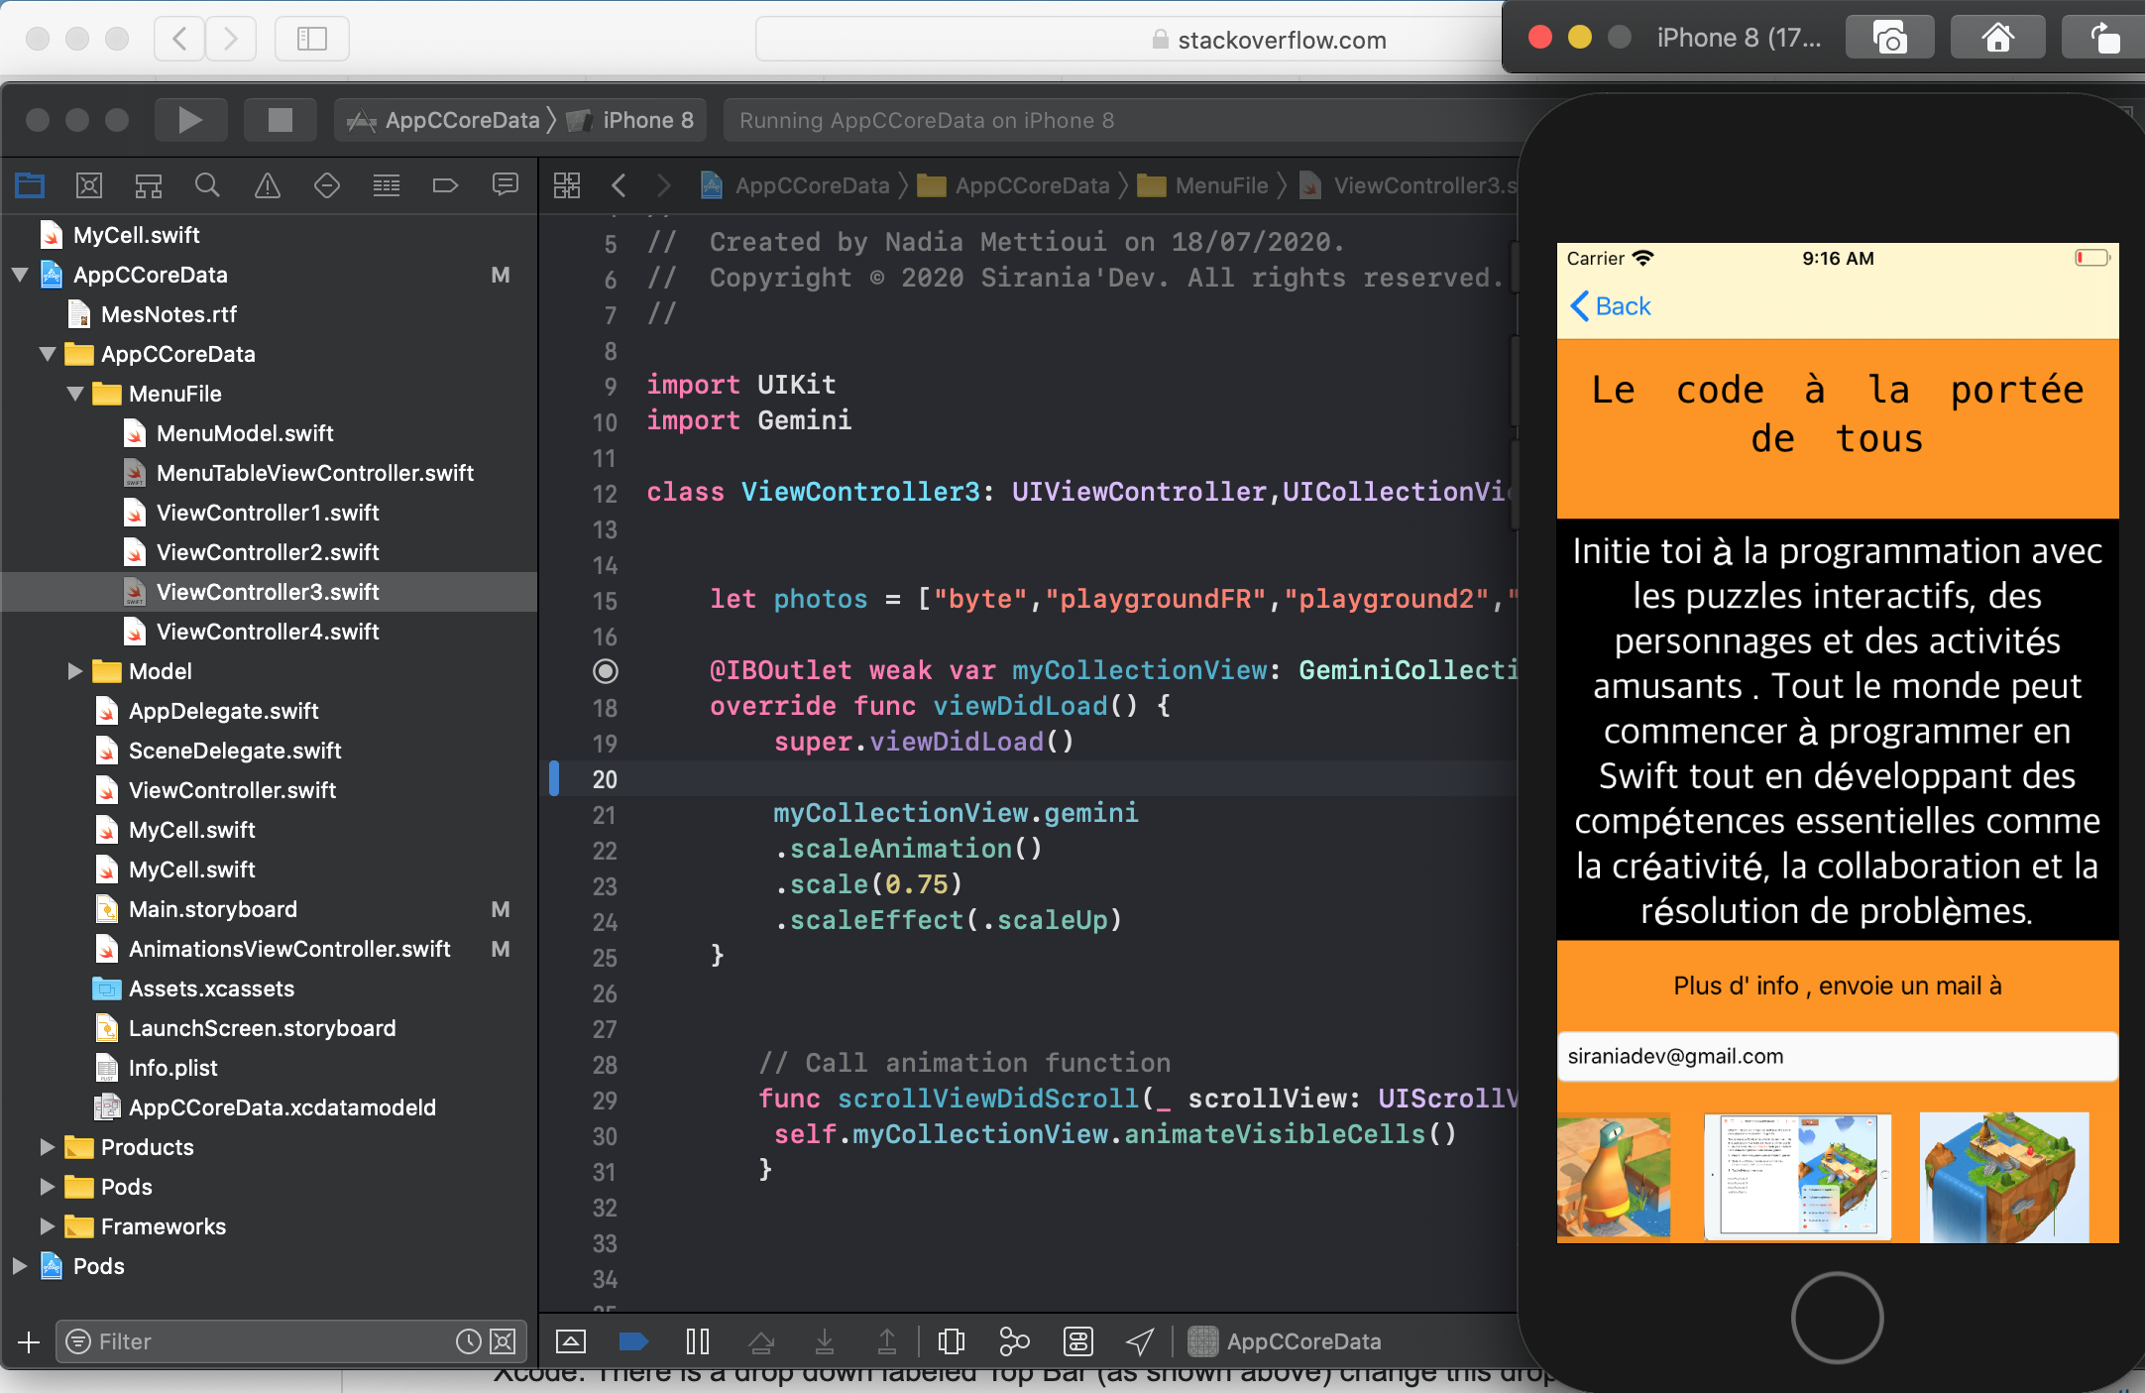This screenshot has width=2145, height=1393.
Task: Click the siraniadev@gmail.com text field
Action: (x=1837, y=1057)
